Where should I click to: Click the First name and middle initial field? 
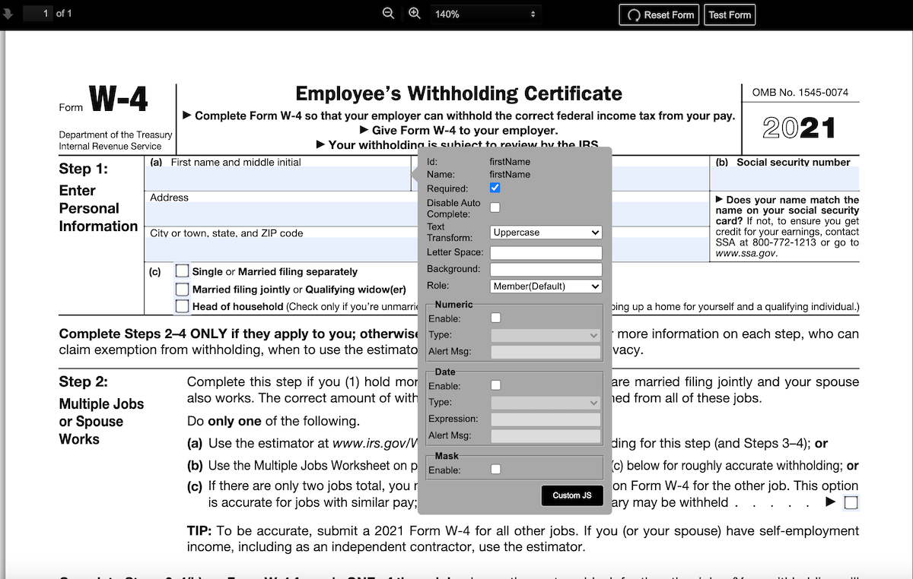(x=278, y=179)
